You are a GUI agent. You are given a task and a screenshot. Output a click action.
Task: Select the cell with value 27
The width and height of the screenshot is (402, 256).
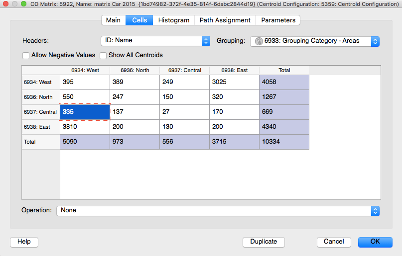tap(185, 112)
